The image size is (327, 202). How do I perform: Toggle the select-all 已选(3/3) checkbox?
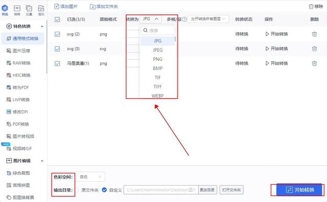pos(57,19)
